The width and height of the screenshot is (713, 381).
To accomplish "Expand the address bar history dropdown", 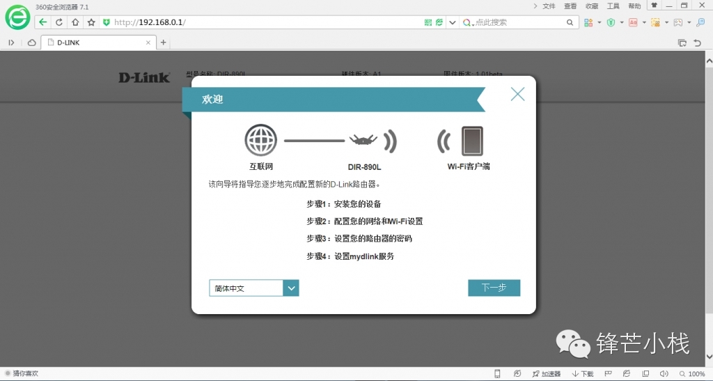I will click(x=452, y=22).
